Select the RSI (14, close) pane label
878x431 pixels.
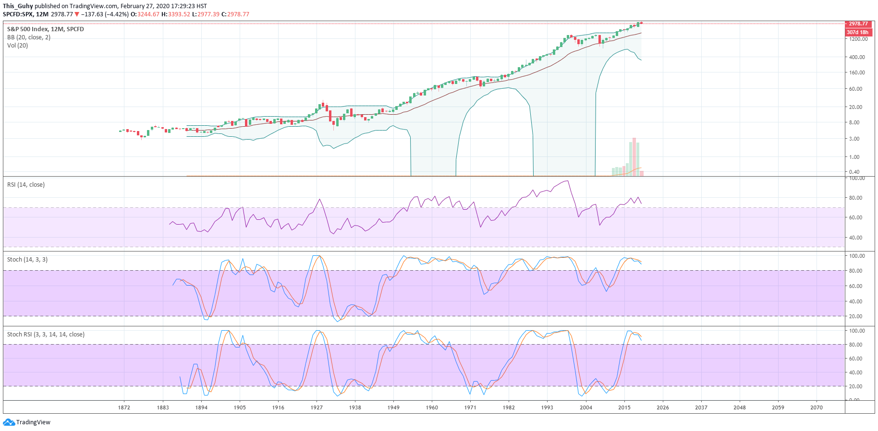pos(26,185)
